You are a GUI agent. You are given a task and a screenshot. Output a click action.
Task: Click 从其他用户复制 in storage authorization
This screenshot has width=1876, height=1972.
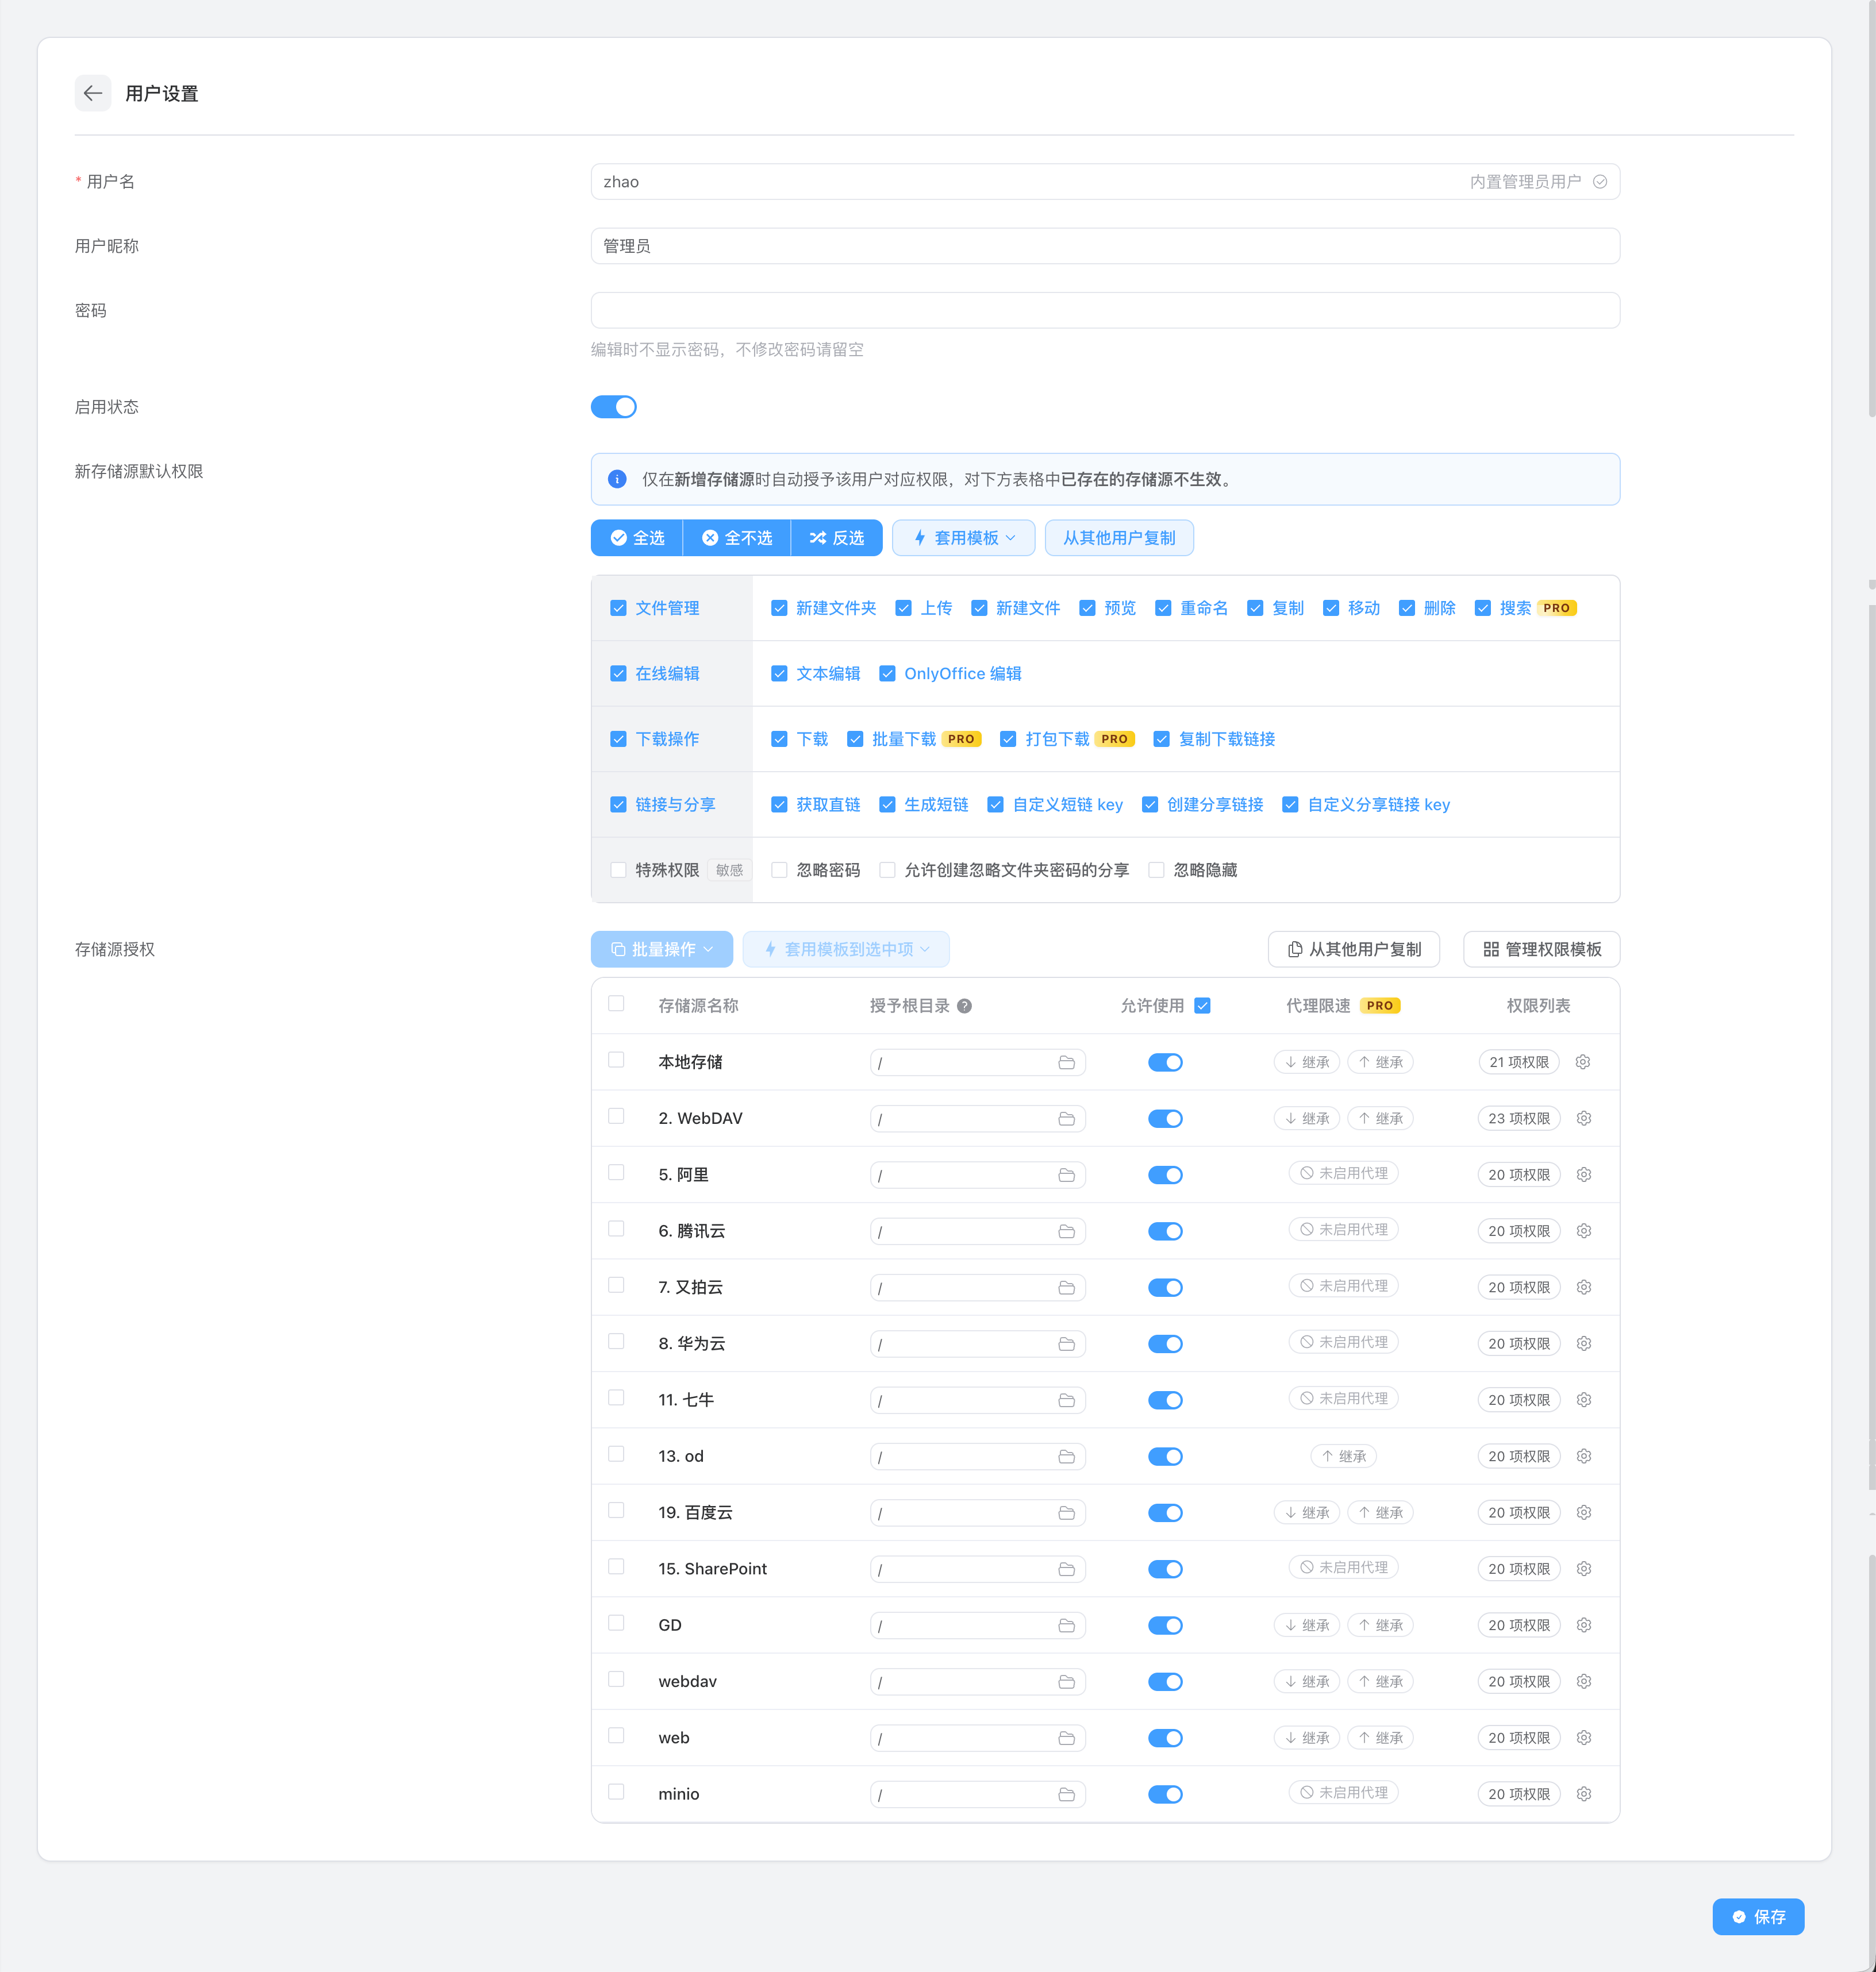[1354, 950]
